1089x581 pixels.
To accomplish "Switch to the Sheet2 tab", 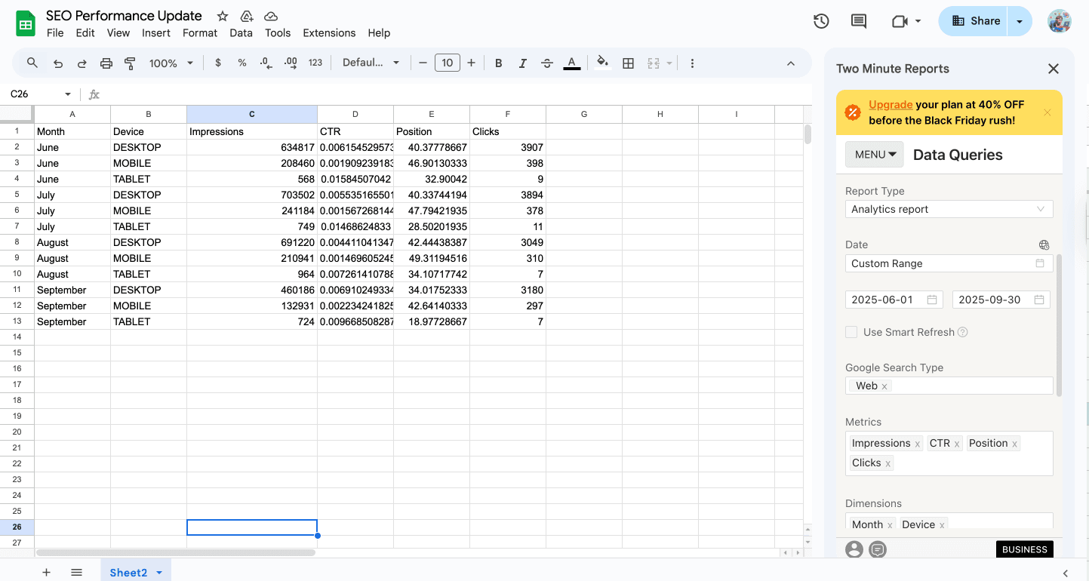I will [x=130, y=572].
